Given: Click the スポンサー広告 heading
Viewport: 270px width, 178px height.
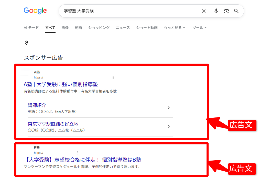Looking at the screenshot, I should click(x=44, y=58).
